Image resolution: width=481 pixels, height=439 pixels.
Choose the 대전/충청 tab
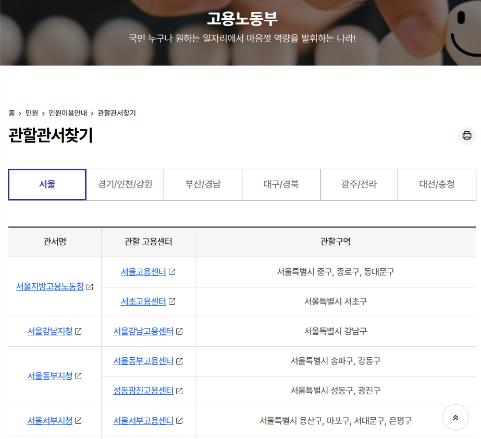[x=437, y=184]
